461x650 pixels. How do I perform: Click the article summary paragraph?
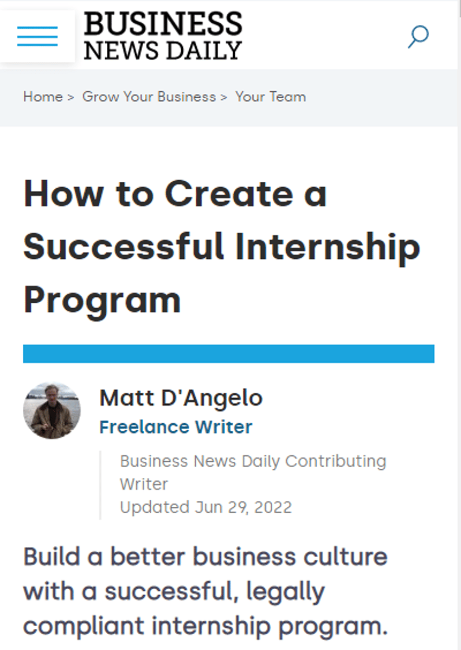[x=205, y=590]
